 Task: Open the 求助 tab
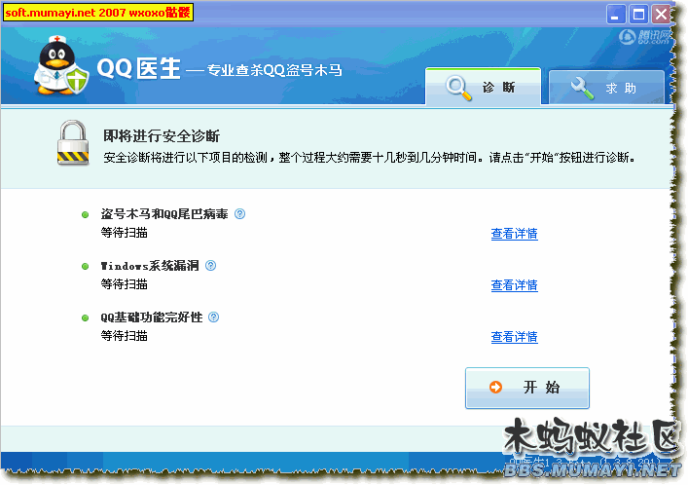tap(606, 88)
